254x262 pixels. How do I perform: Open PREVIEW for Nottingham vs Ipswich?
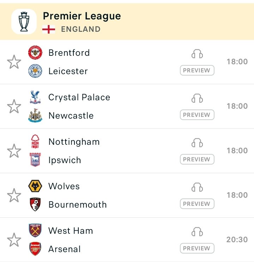197,159
